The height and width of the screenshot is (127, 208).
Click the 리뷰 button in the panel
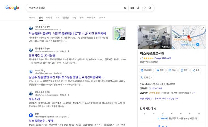click(x=172, y=70)
